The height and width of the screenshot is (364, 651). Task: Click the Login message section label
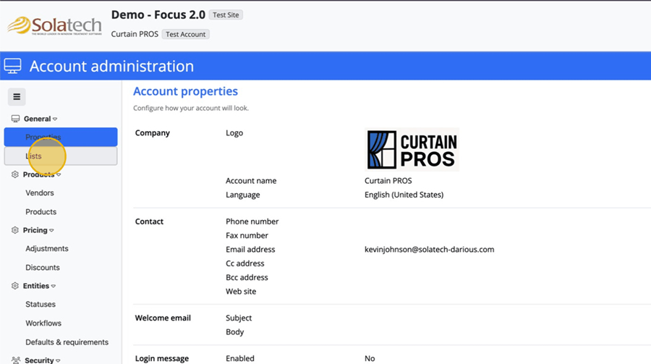(x=162, y=358)
